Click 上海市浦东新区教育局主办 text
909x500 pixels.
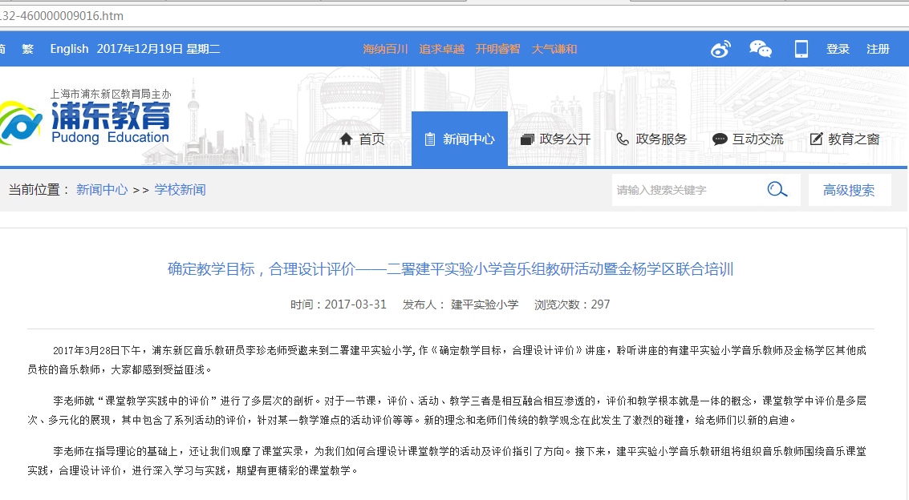(x=111, y=94)
